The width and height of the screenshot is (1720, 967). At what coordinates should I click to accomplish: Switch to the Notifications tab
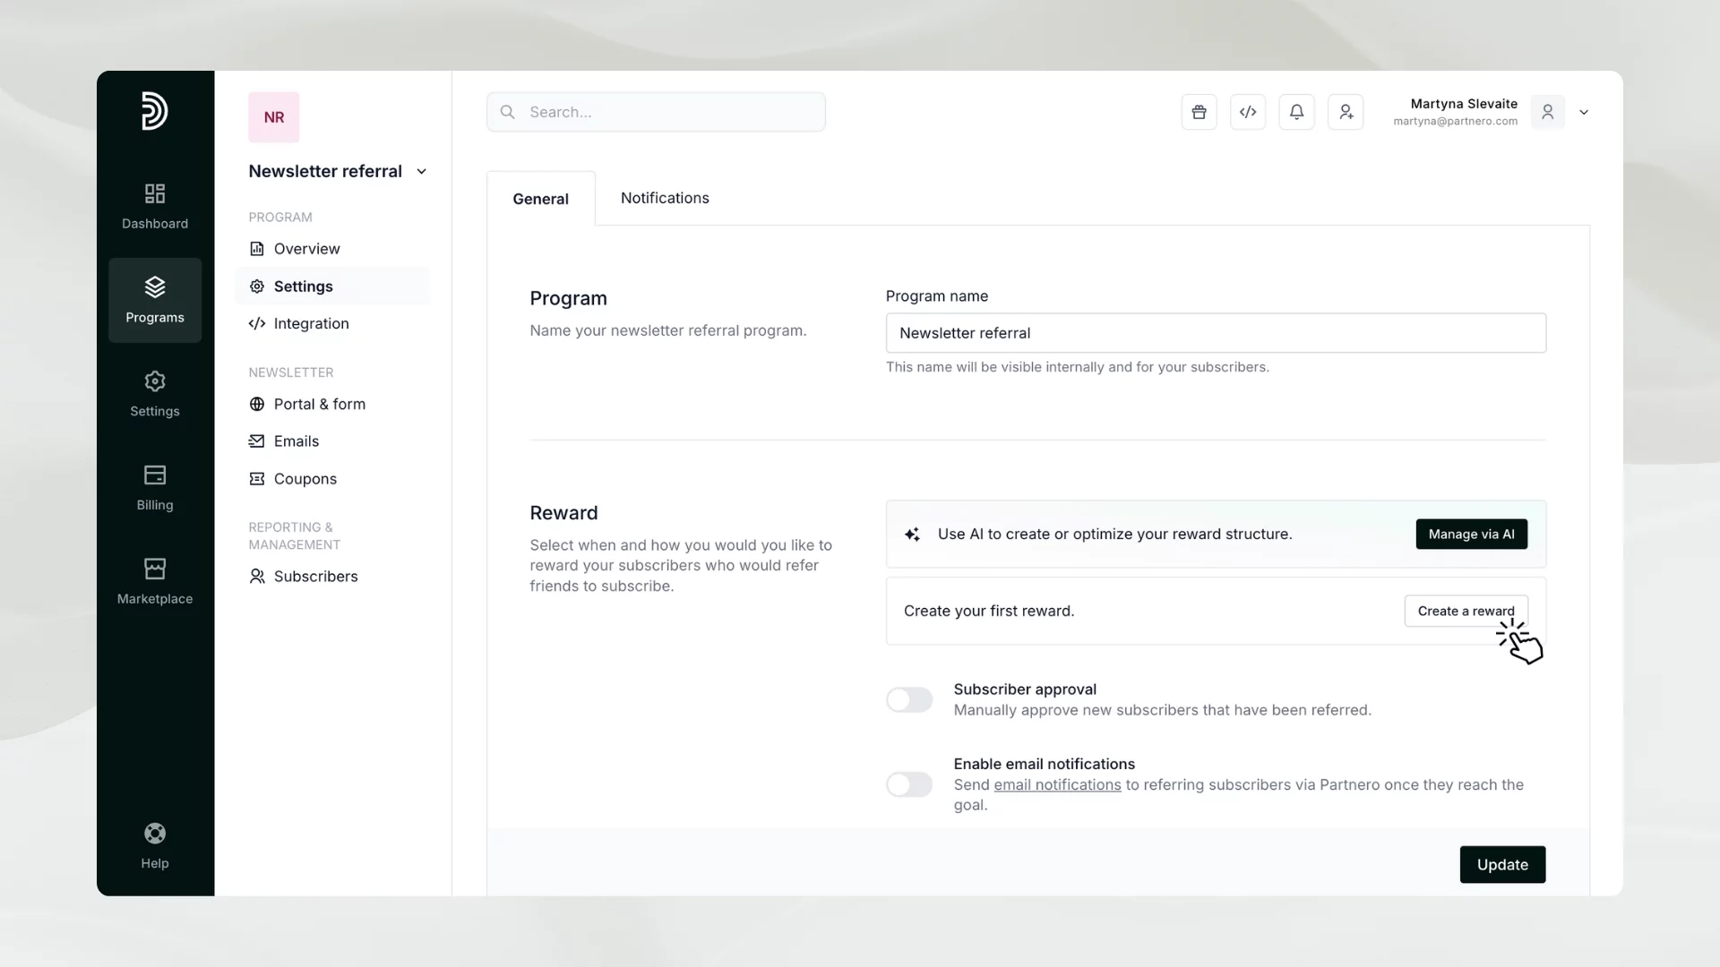click(665, 198)
